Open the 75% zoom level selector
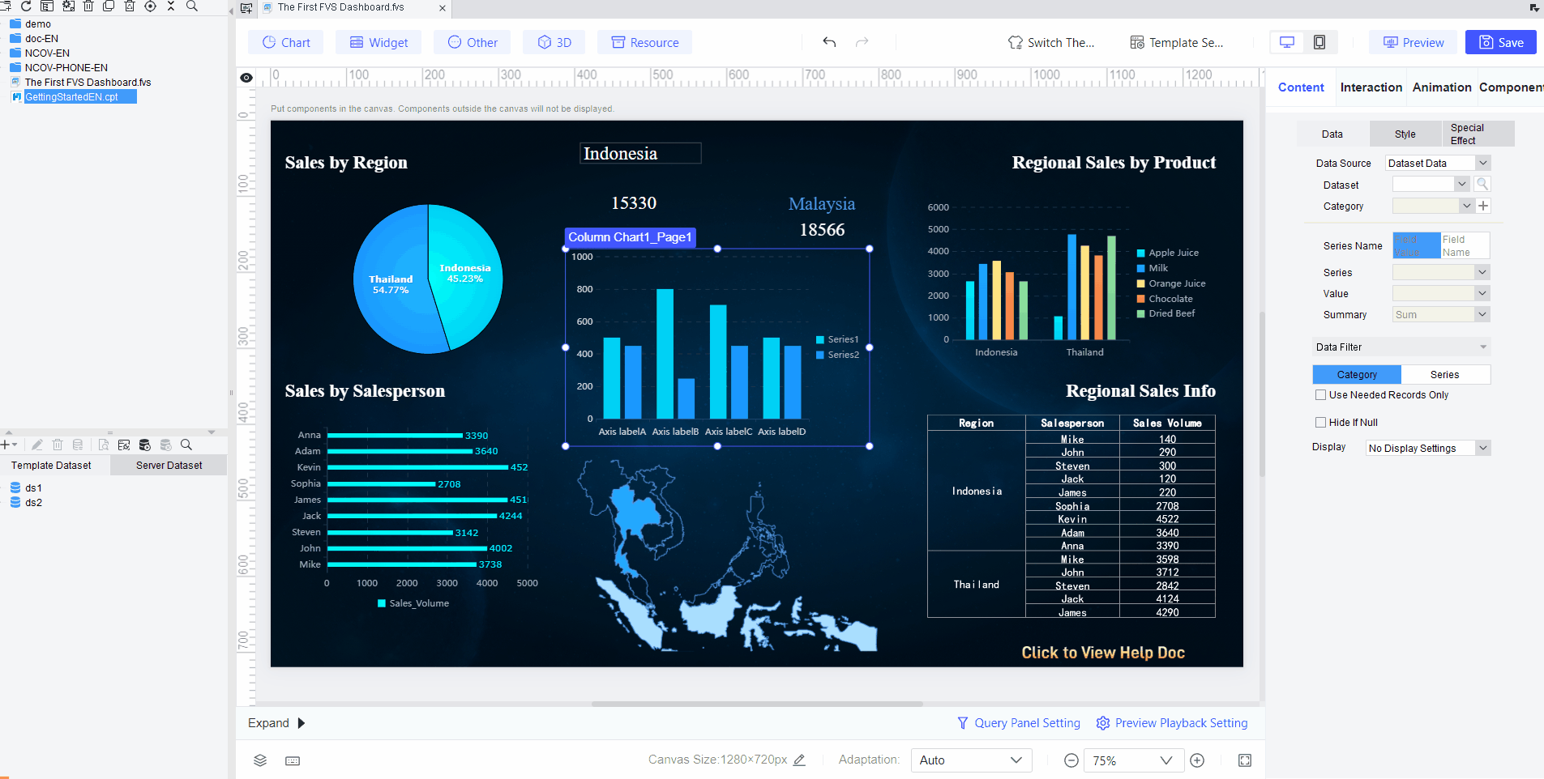The width and height of the screenshot is (1544, 779). pyautogui.click(x=1134, y=760)
